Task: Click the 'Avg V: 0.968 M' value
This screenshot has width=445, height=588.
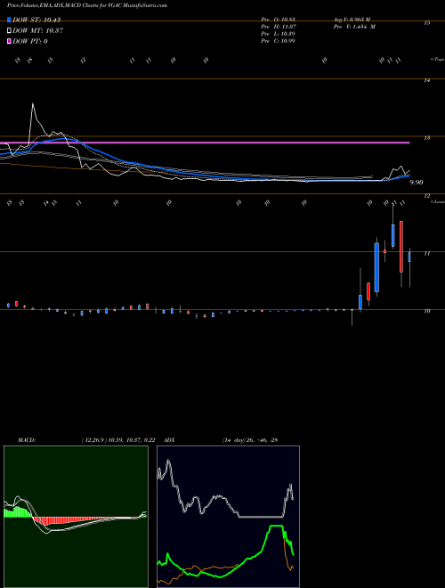Action: 353,20
